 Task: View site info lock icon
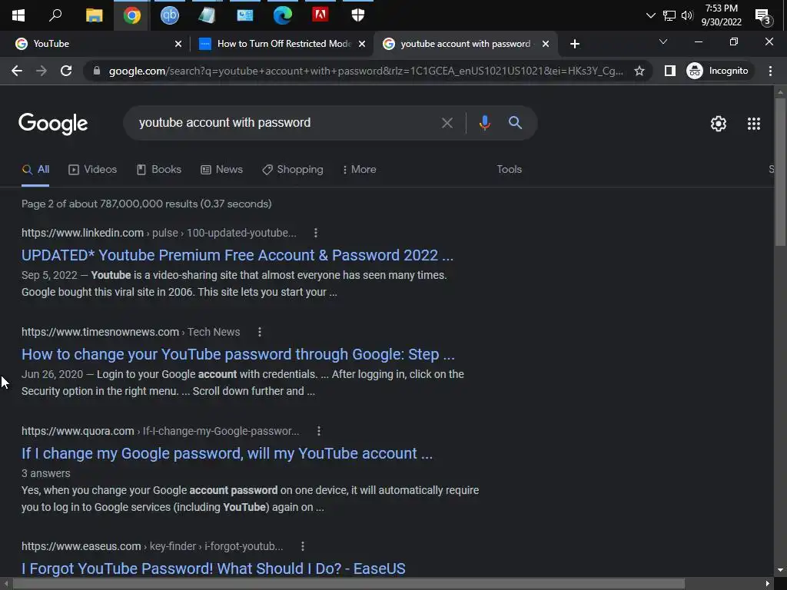[97, 71]
